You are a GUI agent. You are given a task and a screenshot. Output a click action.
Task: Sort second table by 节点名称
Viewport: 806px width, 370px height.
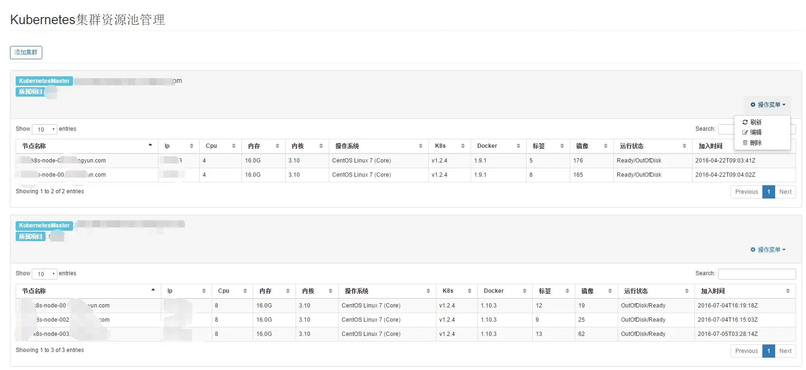click(x=88, y=291)
